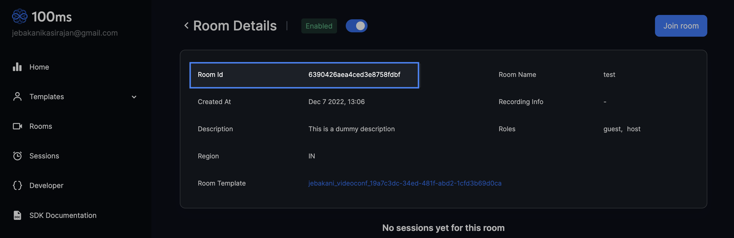734x238 pixels.
Task: Open the Developer section
Action: pos(46,186)
